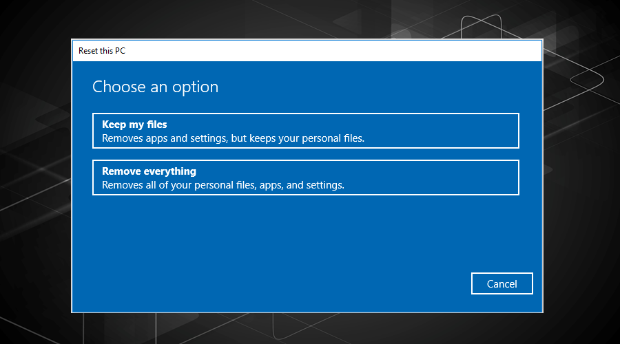Viewport: 620px width, 344px height.
Task: Click empty white title bar area
Action: click(x=332, y=50)
